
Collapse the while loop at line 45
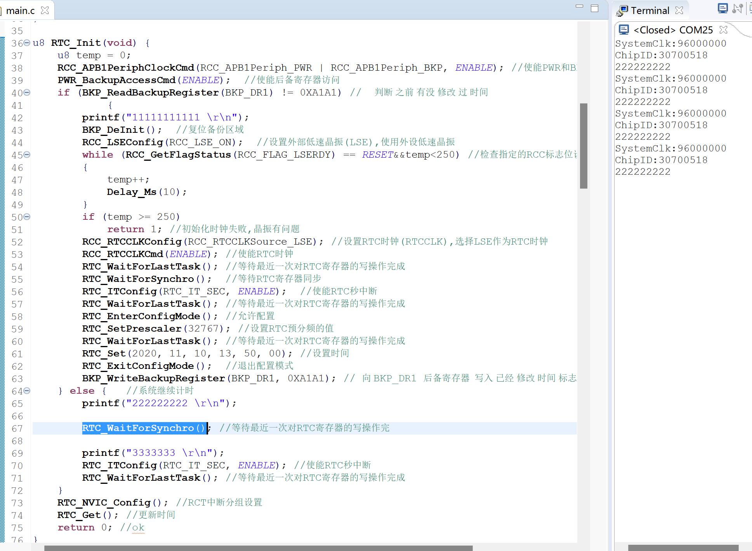coord(27,155)
